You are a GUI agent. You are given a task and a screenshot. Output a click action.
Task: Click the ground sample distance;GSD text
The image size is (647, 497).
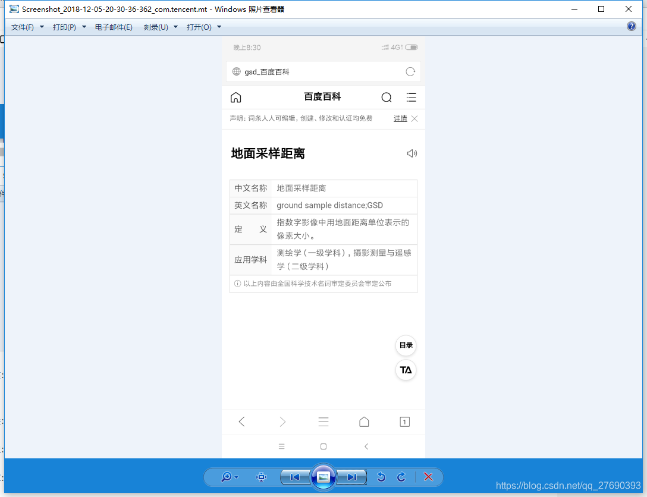click(x=329, y=206)
